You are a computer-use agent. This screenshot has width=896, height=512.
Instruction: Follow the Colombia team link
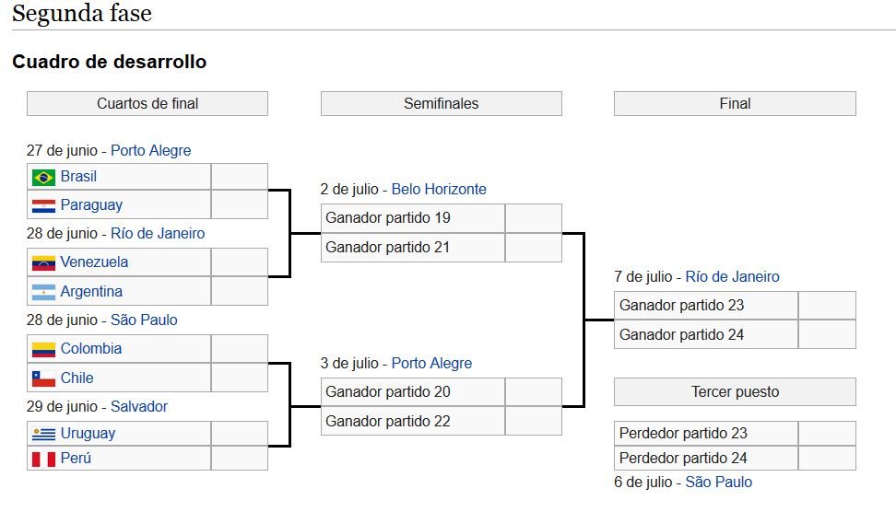(x=90, y=349)
